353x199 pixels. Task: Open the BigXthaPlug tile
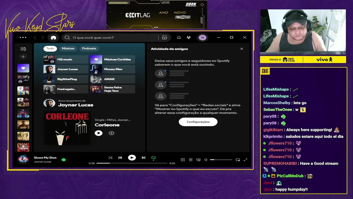(66, 79)
